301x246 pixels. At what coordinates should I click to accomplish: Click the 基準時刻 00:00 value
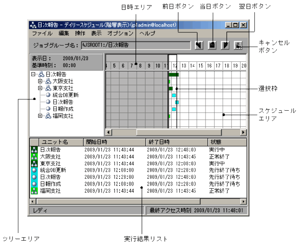click(69, 65)
